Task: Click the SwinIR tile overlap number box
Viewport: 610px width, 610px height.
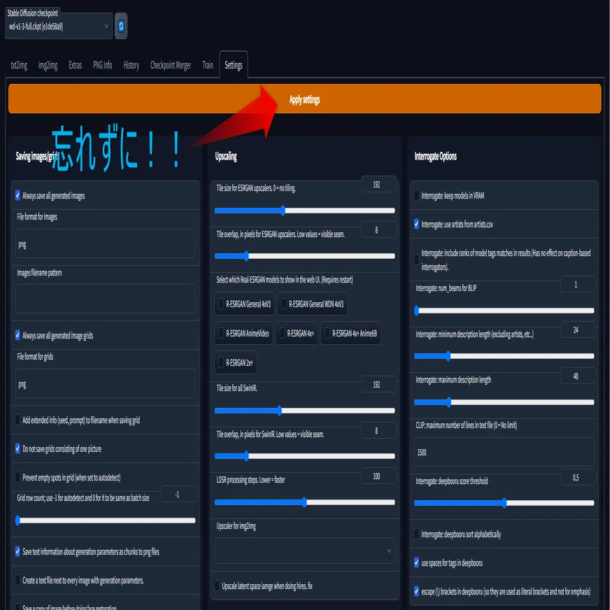Action: [379, 431]
